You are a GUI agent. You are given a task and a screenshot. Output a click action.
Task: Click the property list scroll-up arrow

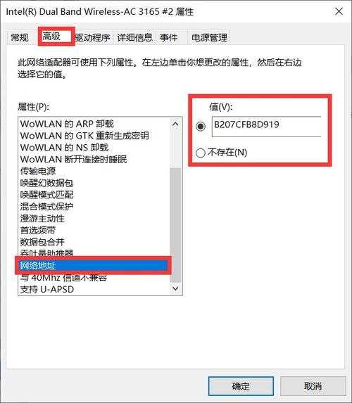coord(175,124)
